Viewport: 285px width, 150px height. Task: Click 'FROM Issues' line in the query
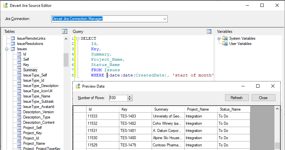(105, 70)
